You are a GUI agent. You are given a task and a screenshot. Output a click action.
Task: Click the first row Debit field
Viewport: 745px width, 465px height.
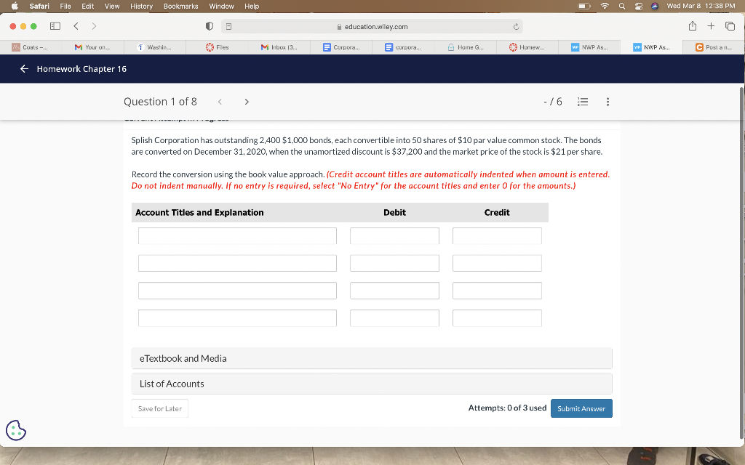pyautogui.click(x=395, y=236)
